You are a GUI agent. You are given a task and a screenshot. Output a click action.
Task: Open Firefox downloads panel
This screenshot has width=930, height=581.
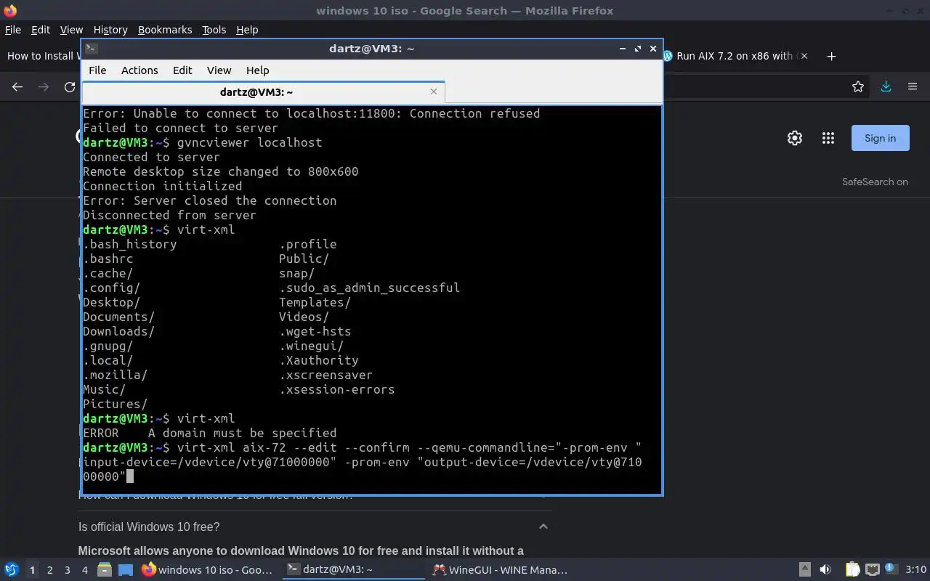[x=886, y=87]
